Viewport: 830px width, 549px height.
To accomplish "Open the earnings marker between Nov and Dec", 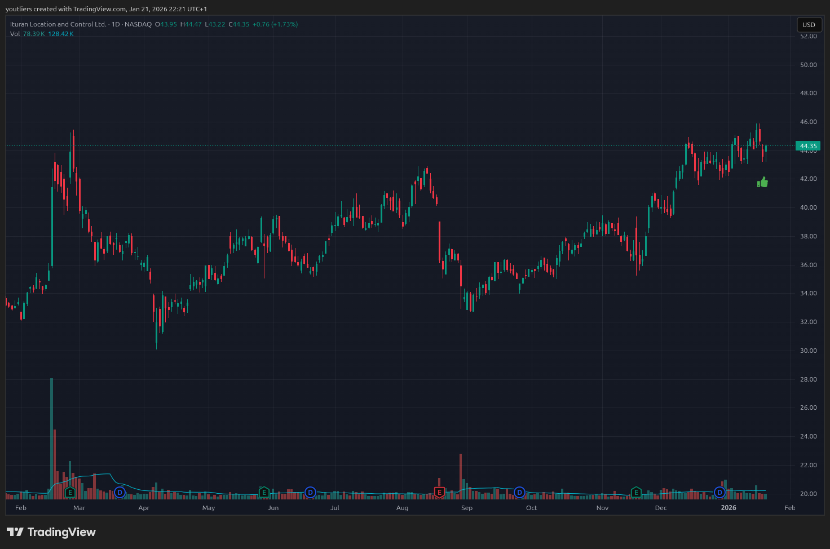I will click(636, 493).
